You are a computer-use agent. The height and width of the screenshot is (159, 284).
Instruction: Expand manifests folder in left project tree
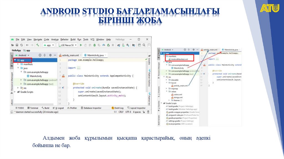tap(18, 64)
